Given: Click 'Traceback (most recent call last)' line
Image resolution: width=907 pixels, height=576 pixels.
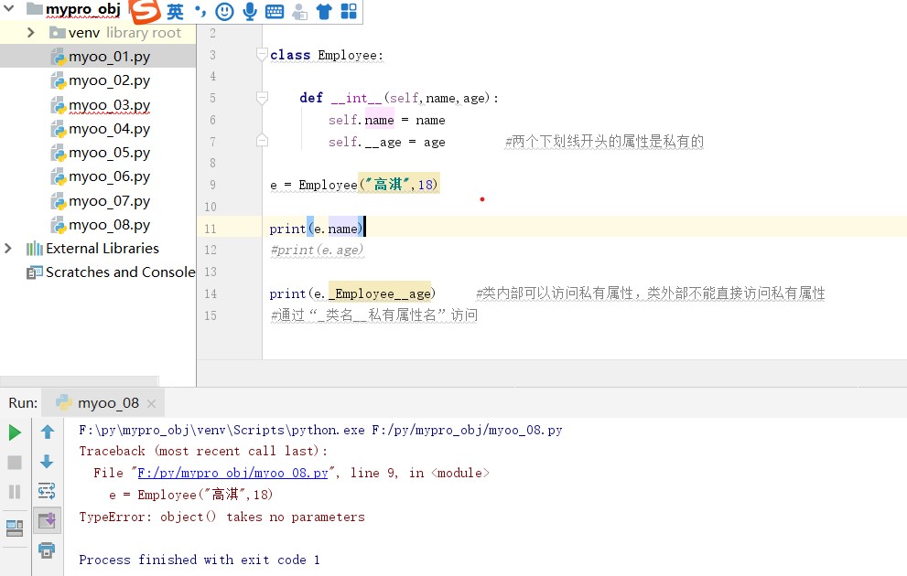Looking at the screenshot, I should (203, 452).
